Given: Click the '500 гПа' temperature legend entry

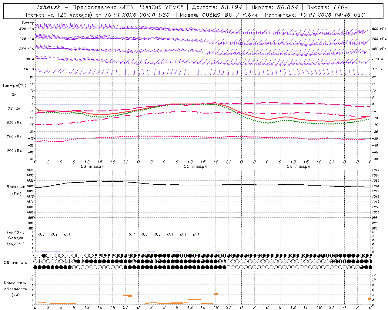Looking at the screenshot, I should (14, 150).
